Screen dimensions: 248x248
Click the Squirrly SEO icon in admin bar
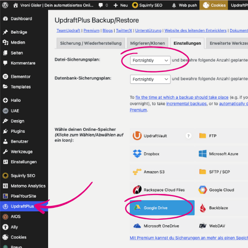tap(135, 5)
